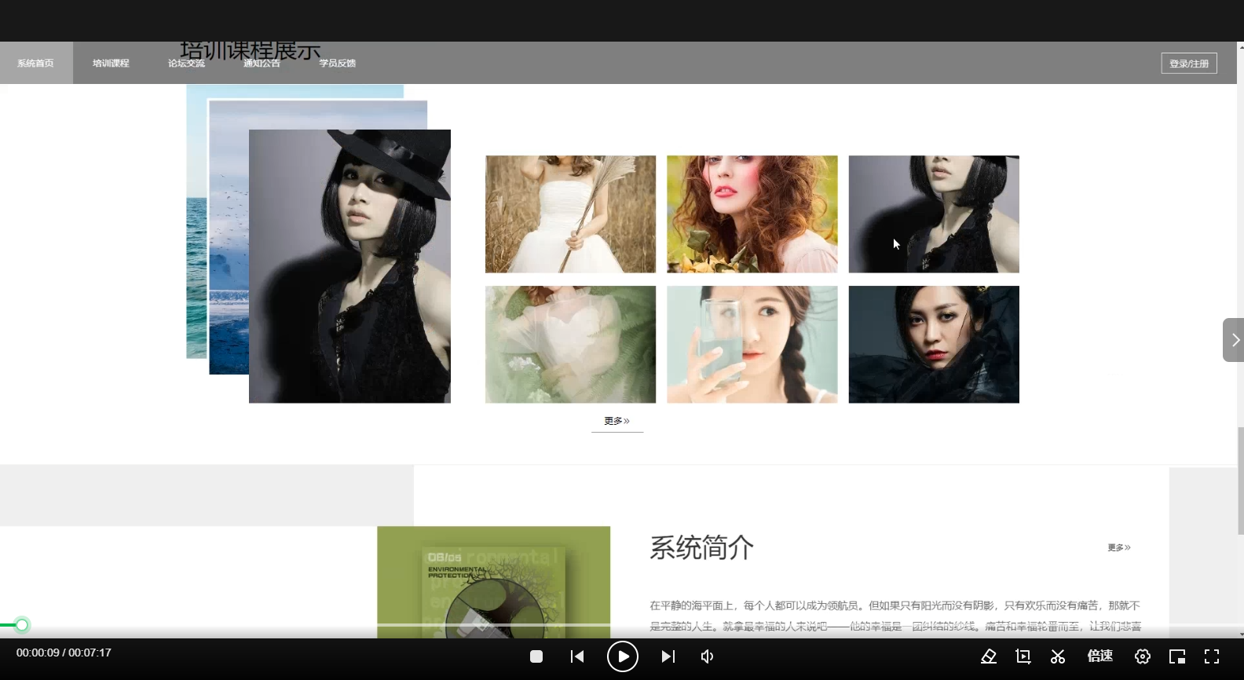
Task: Click 更多 link beside 系统简介 heading
Action: [x=1119, y=547]
